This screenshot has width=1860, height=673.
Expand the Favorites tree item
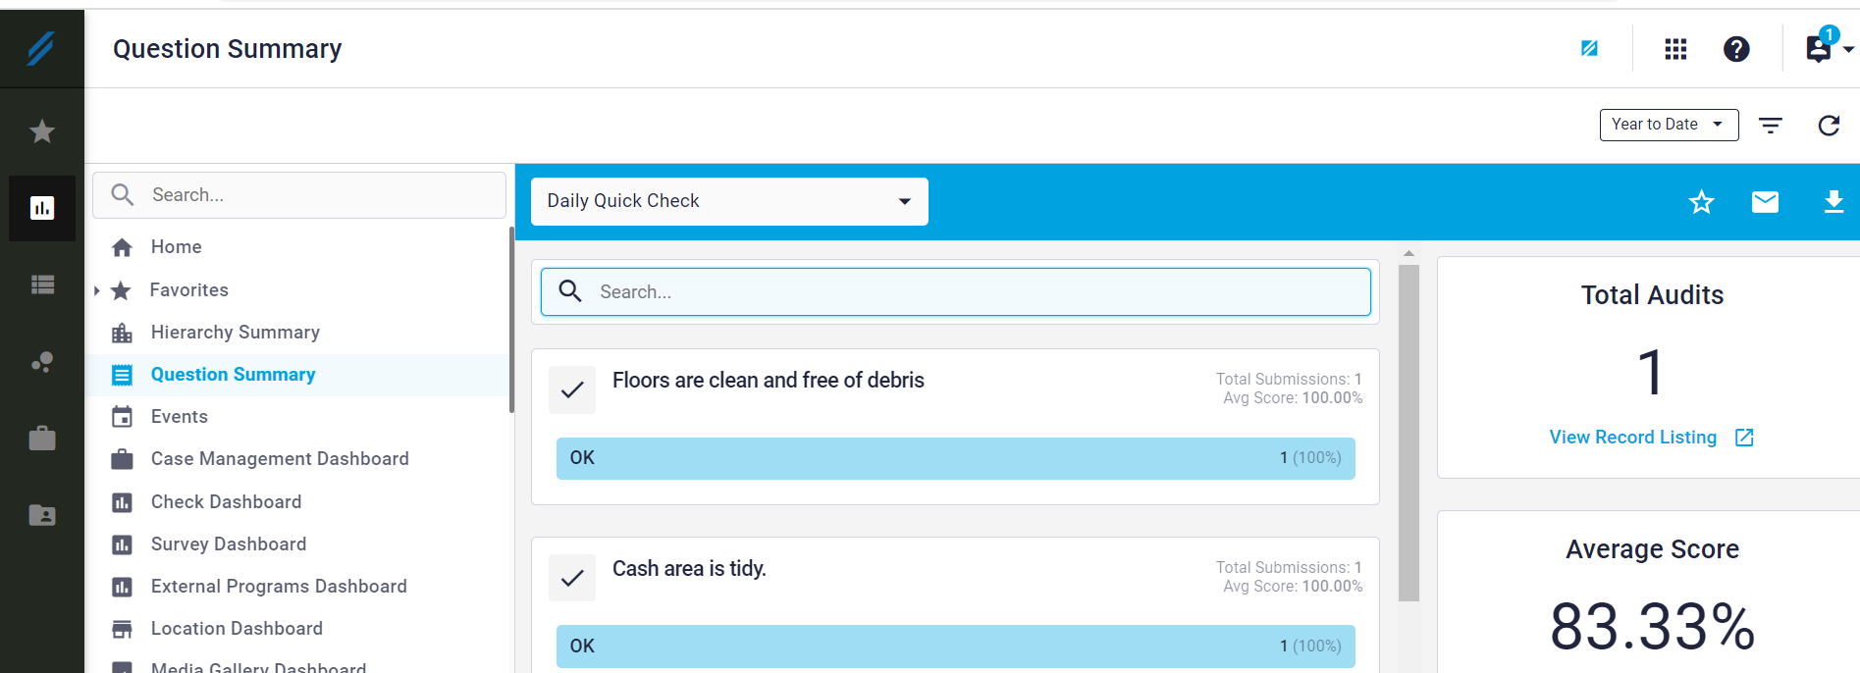point(97,290)
